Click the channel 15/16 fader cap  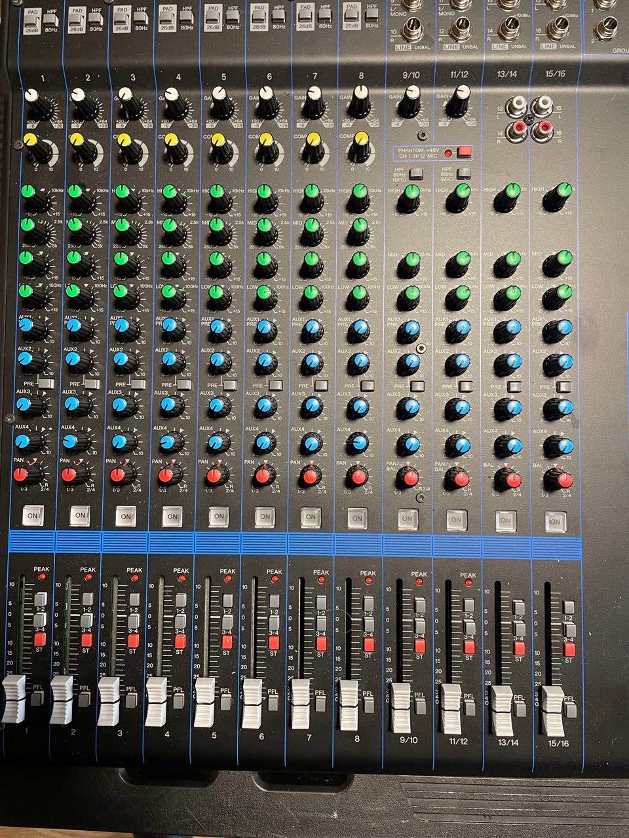[553, 711]
